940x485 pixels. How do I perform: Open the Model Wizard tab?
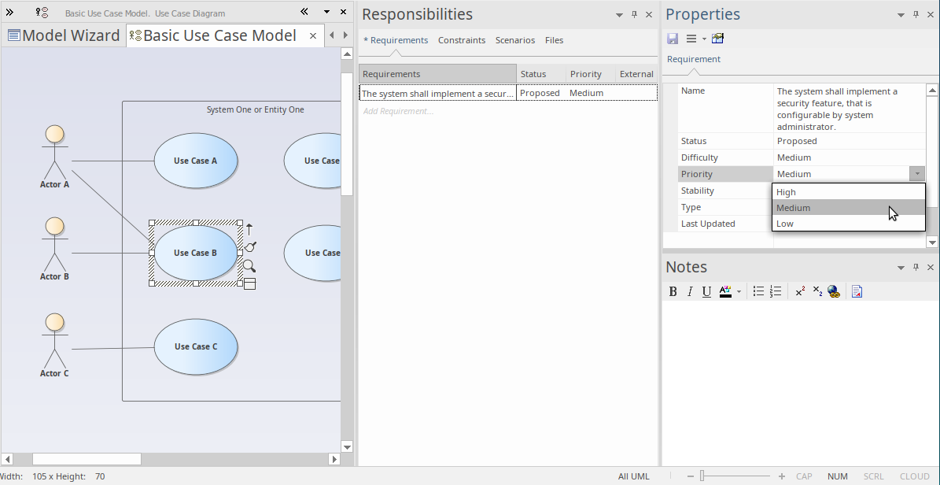(x=64, y=35)
